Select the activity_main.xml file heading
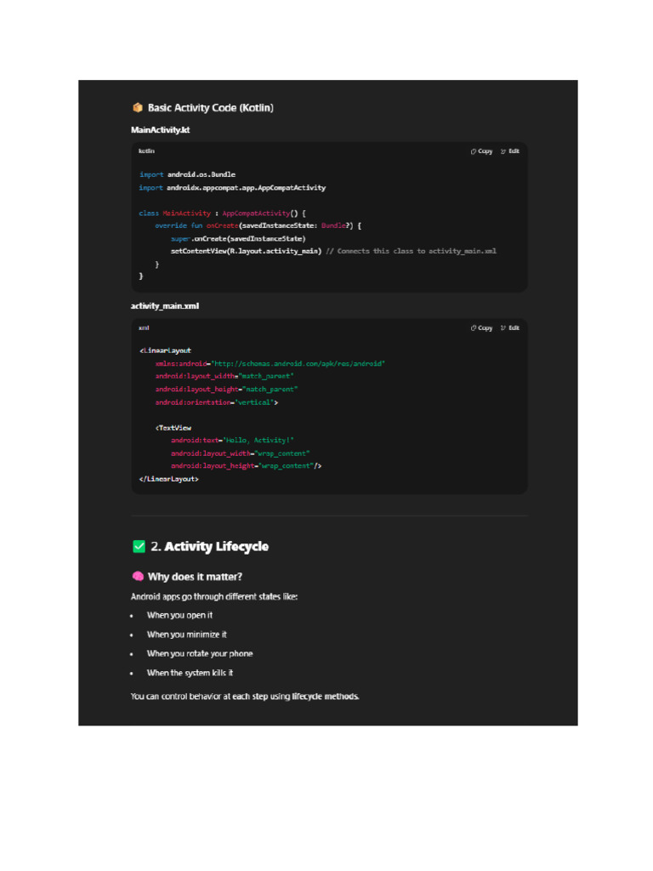Screen dimensions: 653x871 tap(165, 306)
